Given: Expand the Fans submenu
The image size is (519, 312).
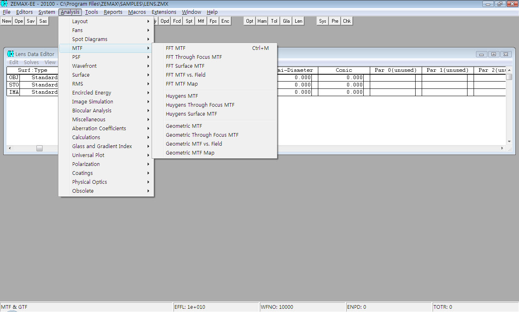Looking at the screenshot, I should coord(106,30).
